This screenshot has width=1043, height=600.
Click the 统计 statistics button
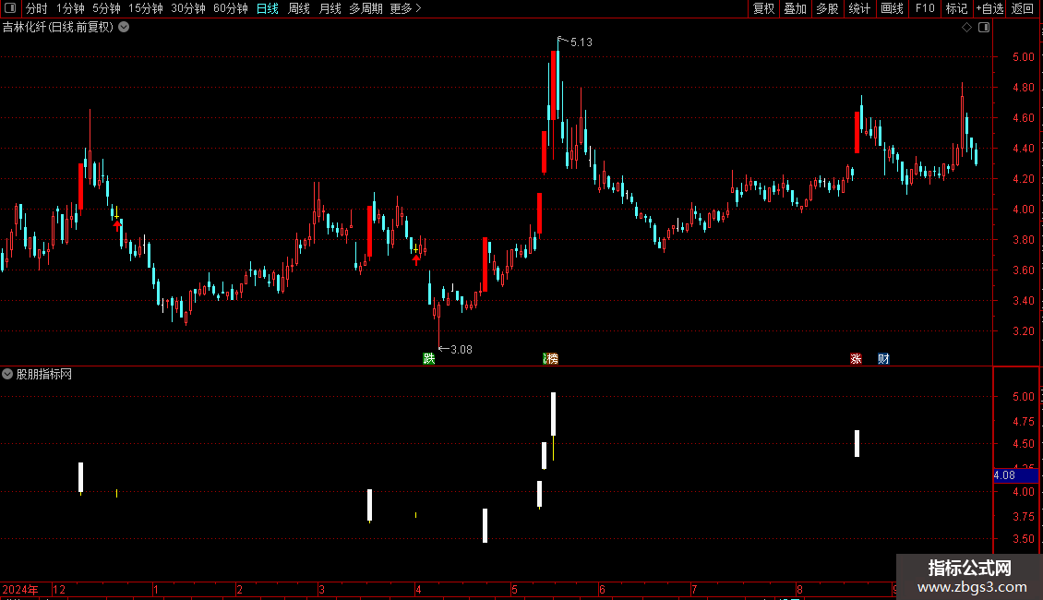point(858,8)
